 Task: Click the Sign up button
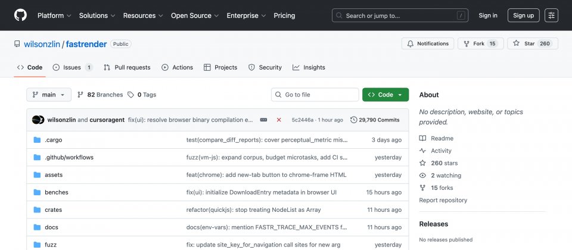pyautogui.click(x=524, y=15)
